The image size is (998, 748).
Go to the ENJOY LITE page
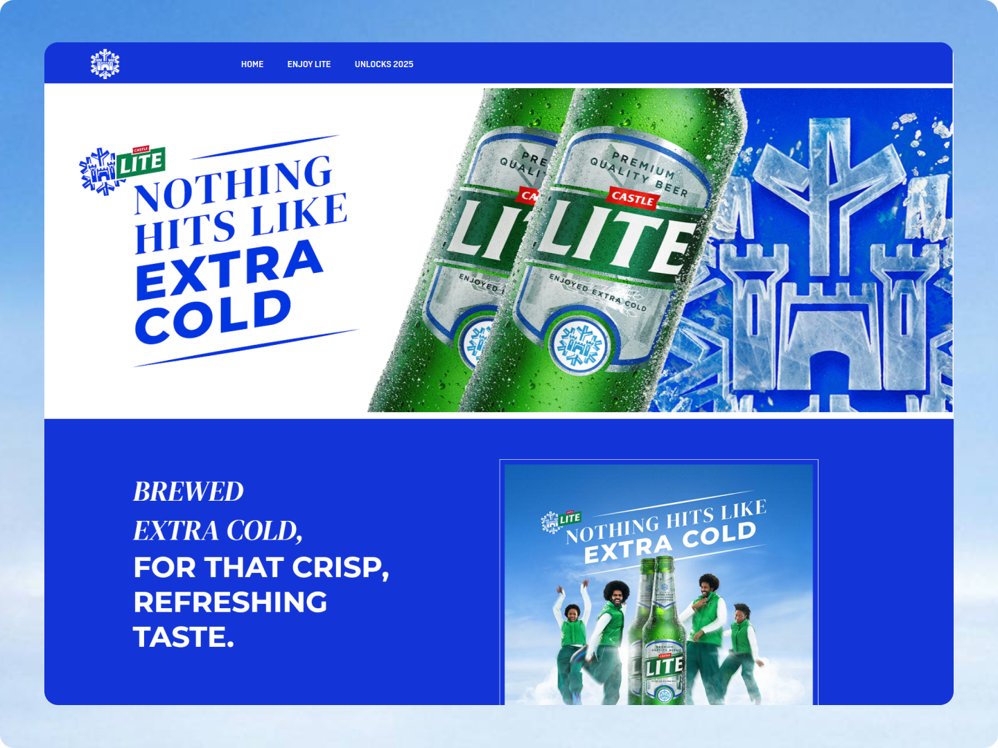309,64
